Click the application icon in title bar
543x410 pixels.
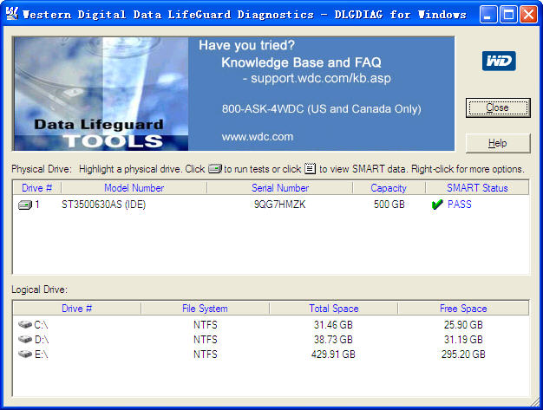[x=12, y=14]
